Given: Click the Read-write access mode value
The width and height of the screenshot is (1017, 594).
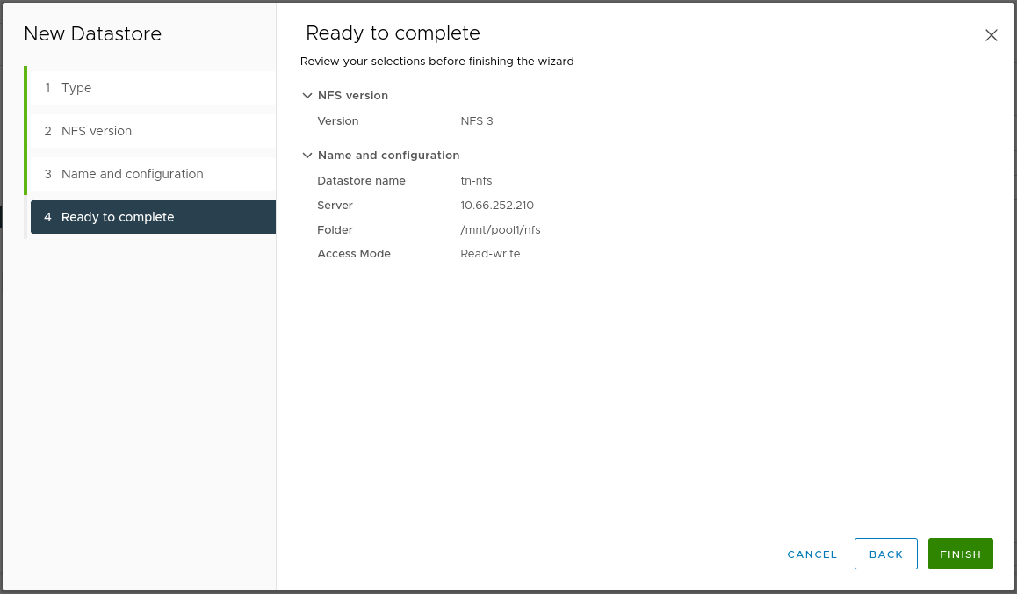Looking at the screenshot, I should (490, 254).
